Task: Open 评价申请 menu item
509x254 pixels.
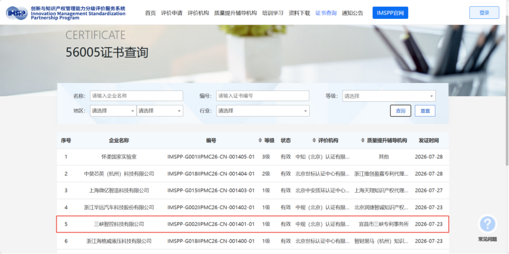Action: pos(172,13)
